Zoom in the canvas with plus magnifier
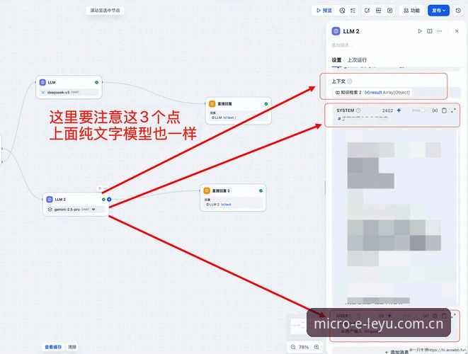The image size is (468, 354). pos(316,347)
